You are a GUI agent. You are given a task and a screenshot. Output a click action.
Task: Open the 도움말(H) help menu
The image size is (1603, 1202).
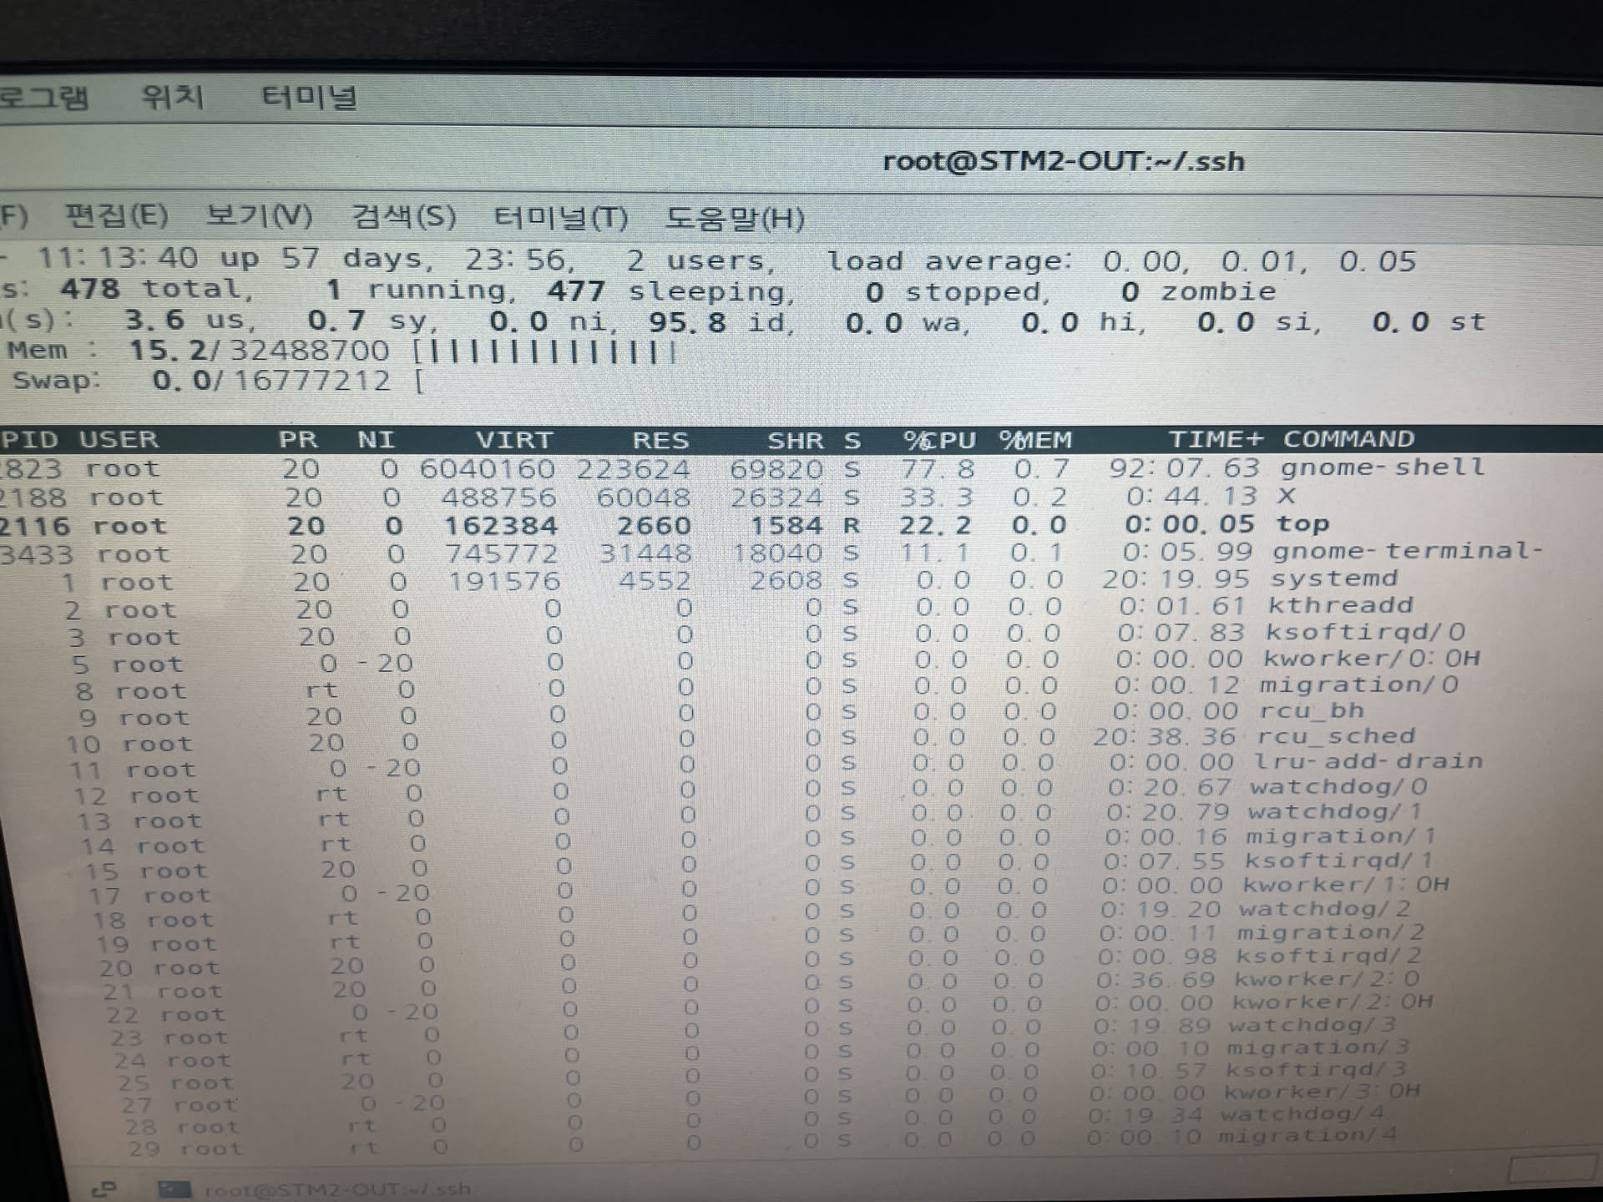pos(735,219)
